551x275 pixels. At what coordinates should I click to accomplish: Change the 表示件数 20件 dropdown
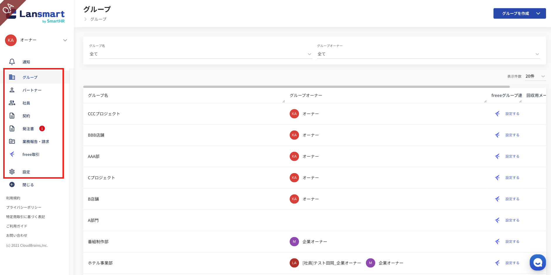[535, 76]
